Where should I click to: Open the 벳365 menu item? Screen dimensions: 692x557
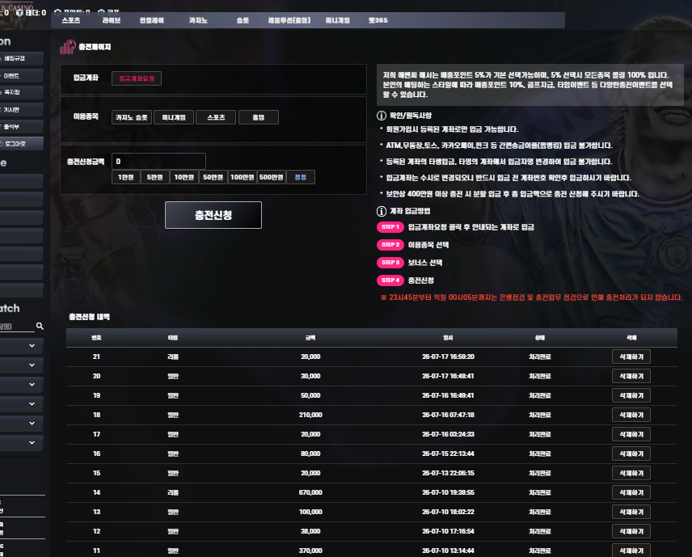coord(378,20)
